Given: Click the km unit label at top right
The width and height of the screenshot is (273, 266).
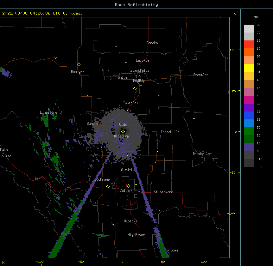Looking at the screenshot, I should [x=236, y=13].
